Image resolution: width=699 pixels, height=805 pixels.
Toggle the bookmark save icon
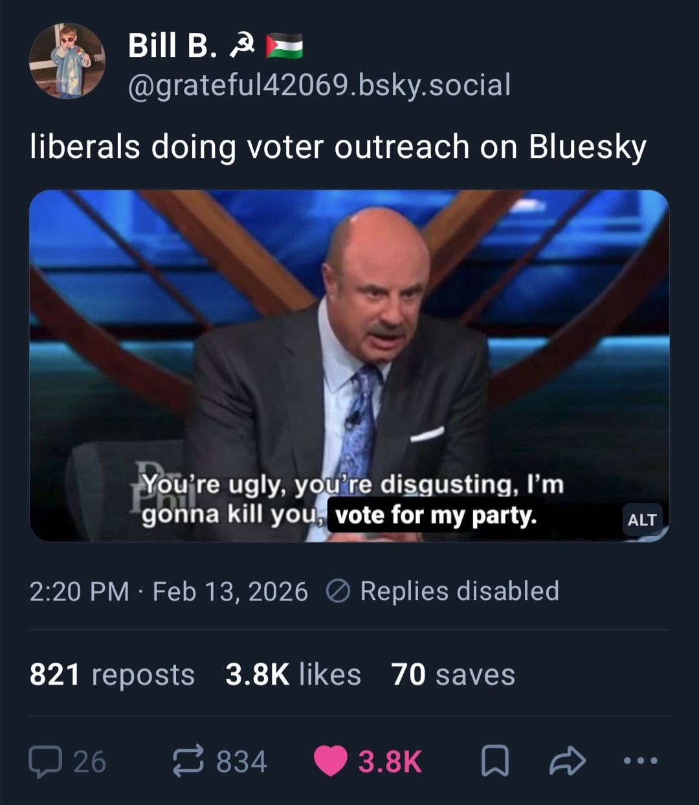(x=495, y=762)
